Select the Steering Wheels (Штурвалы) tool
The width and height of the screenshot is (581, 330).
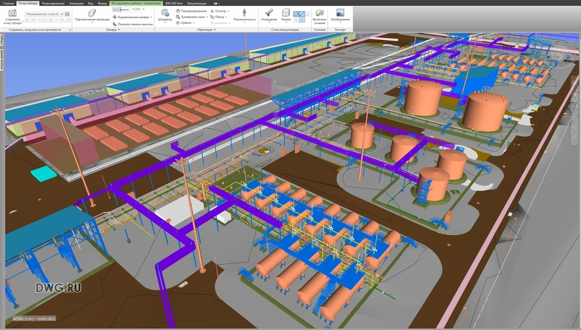(x=165, y=13)
